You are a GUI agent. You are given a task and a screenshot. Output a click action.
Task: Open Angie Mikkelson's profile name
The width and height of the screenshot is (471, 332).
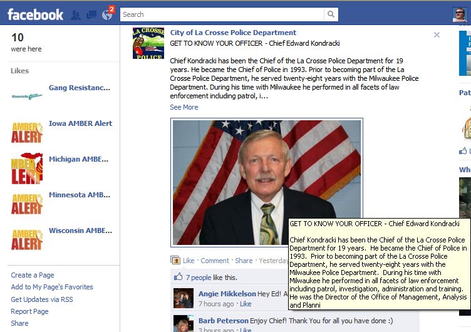coord(227,294)
